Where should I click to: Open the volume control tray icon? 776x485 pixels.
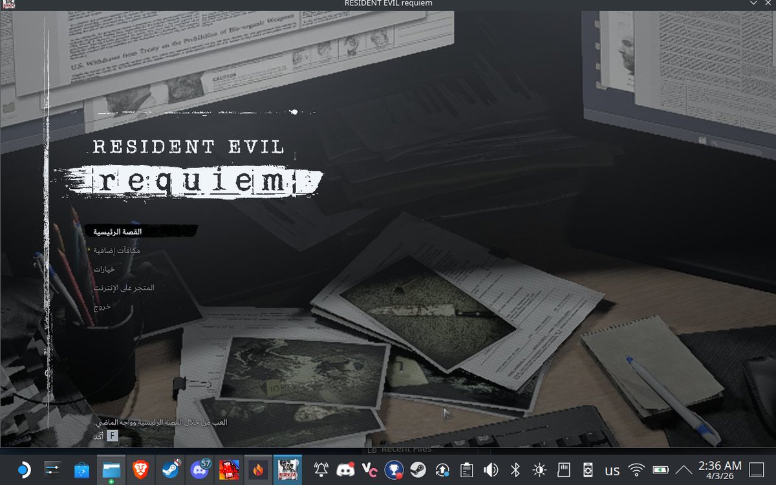[491, 469]
